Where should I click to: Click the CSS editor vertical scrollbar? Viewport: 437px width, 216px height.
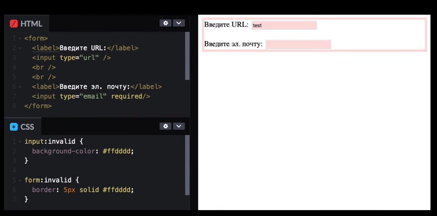click(187, 165)
